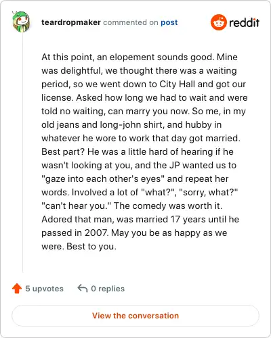
Task: Click the 'commented on' text
Action: [131, 22]
